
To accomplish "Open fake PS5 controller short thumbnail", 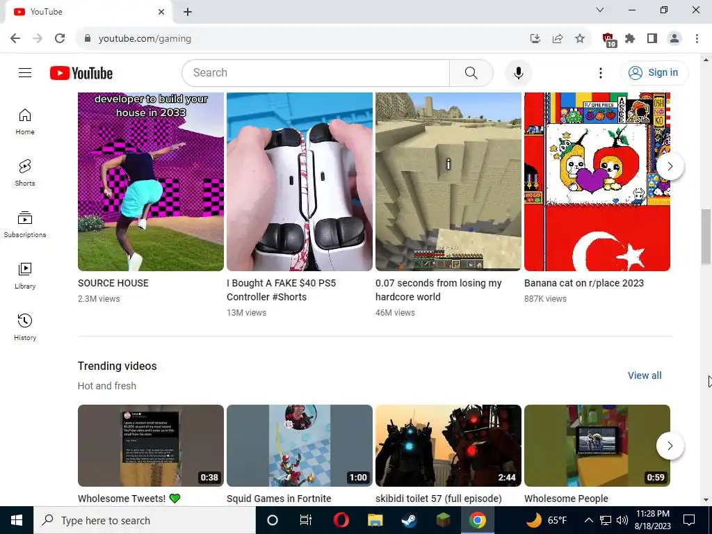I will click(x=300, y=181).
